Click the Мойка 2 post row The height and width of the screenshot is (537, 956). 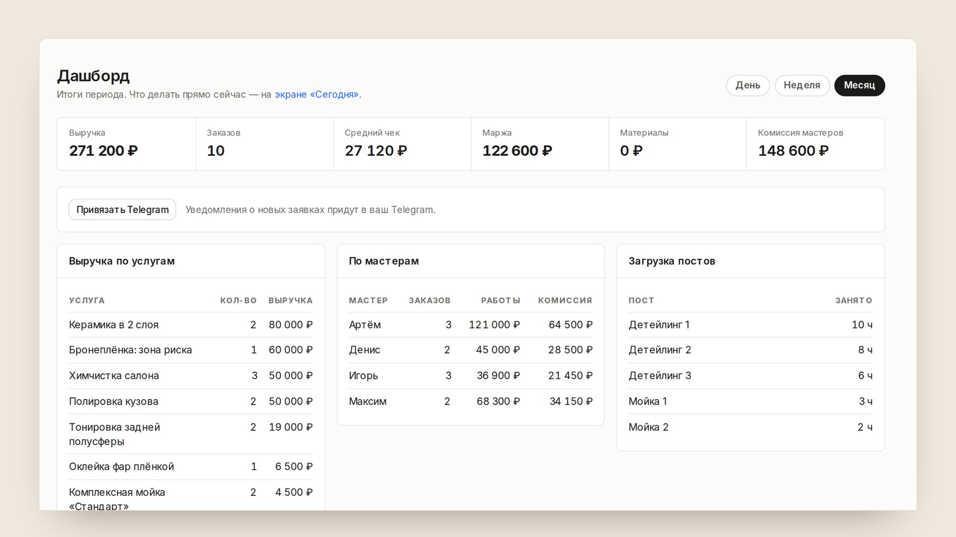coord(750,427)
